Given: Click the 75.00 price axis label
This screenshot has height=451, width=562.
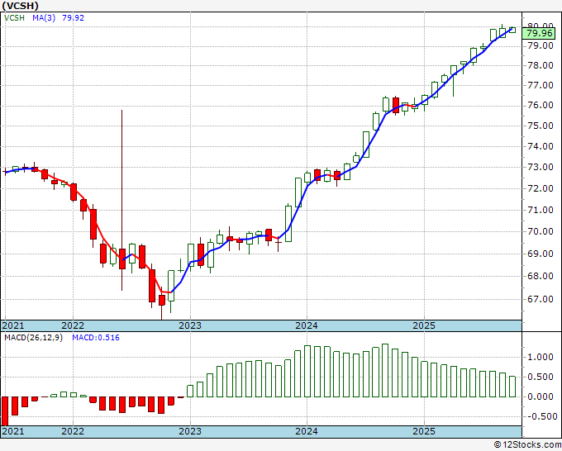Looking at the screenshot, I should (x=541, y=126).
